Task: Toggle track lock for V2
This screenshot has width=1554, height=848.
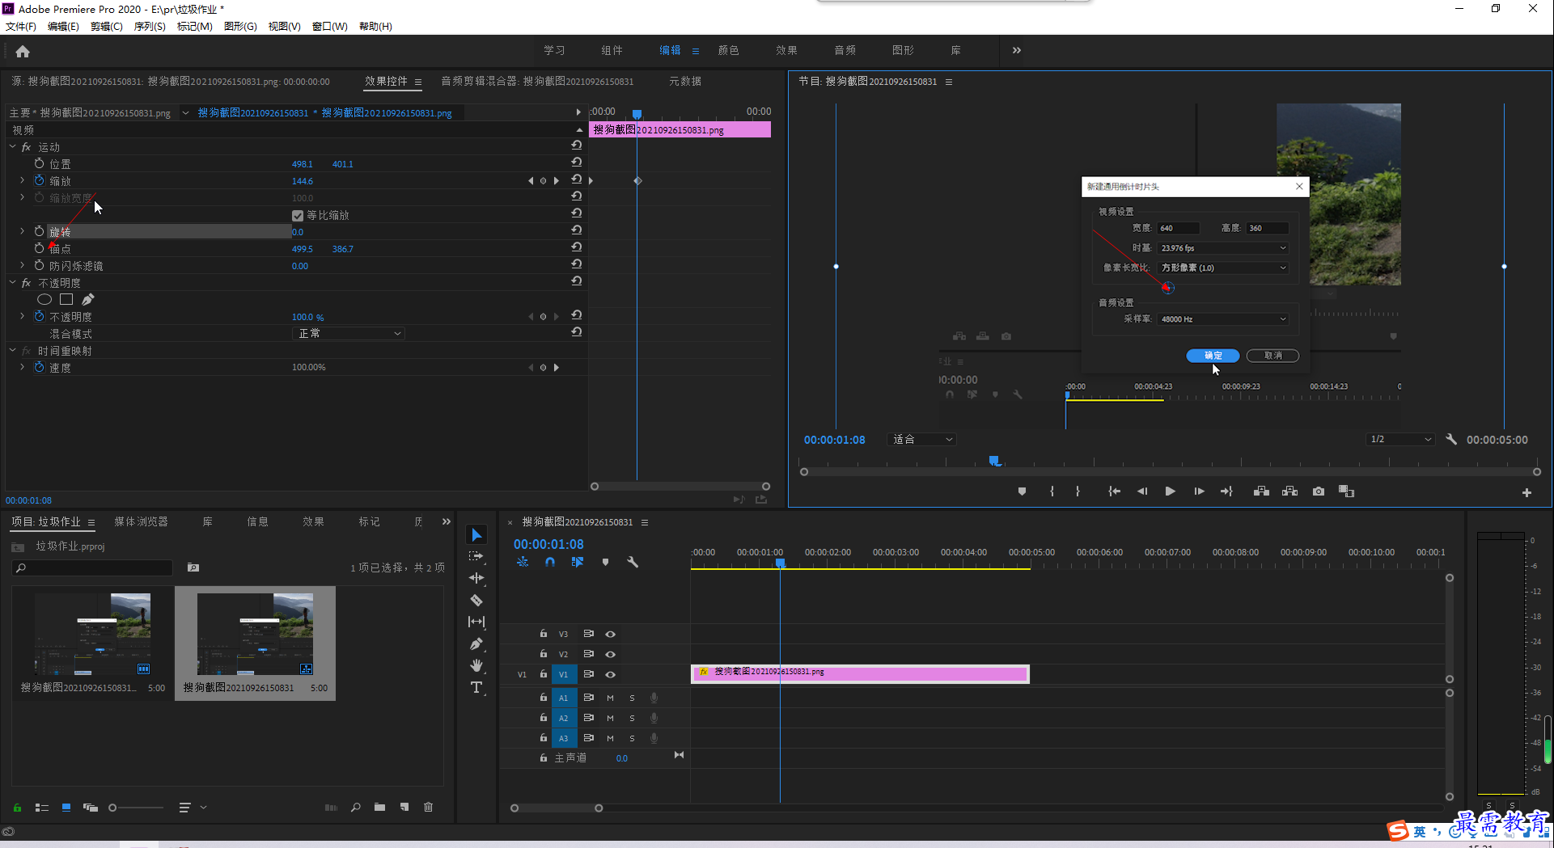Action: coord(544,653)
